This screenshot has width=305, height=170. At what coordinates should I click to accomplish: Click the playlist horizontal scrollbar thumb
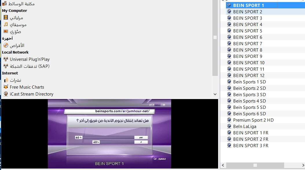point(255,165)
